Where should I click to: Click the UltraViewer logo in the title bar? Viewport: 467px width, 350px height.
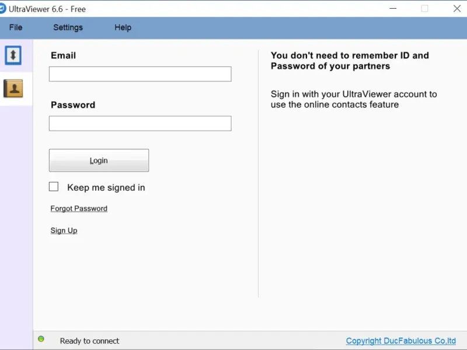[x=2, y=9]
